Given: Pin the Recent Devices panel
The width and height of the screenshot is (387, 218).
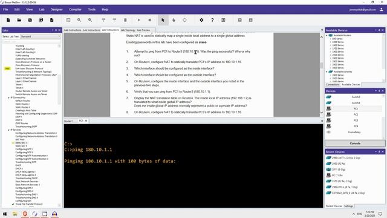Looking at the screenshot, I should tap(379, 152).
